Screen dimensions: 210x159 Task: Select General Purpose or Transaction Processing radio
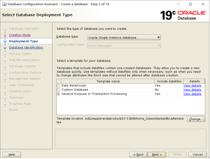pos(58,94)
